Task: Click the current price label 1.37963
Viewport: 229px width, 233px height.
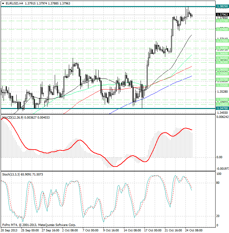Action: point(222,15)
